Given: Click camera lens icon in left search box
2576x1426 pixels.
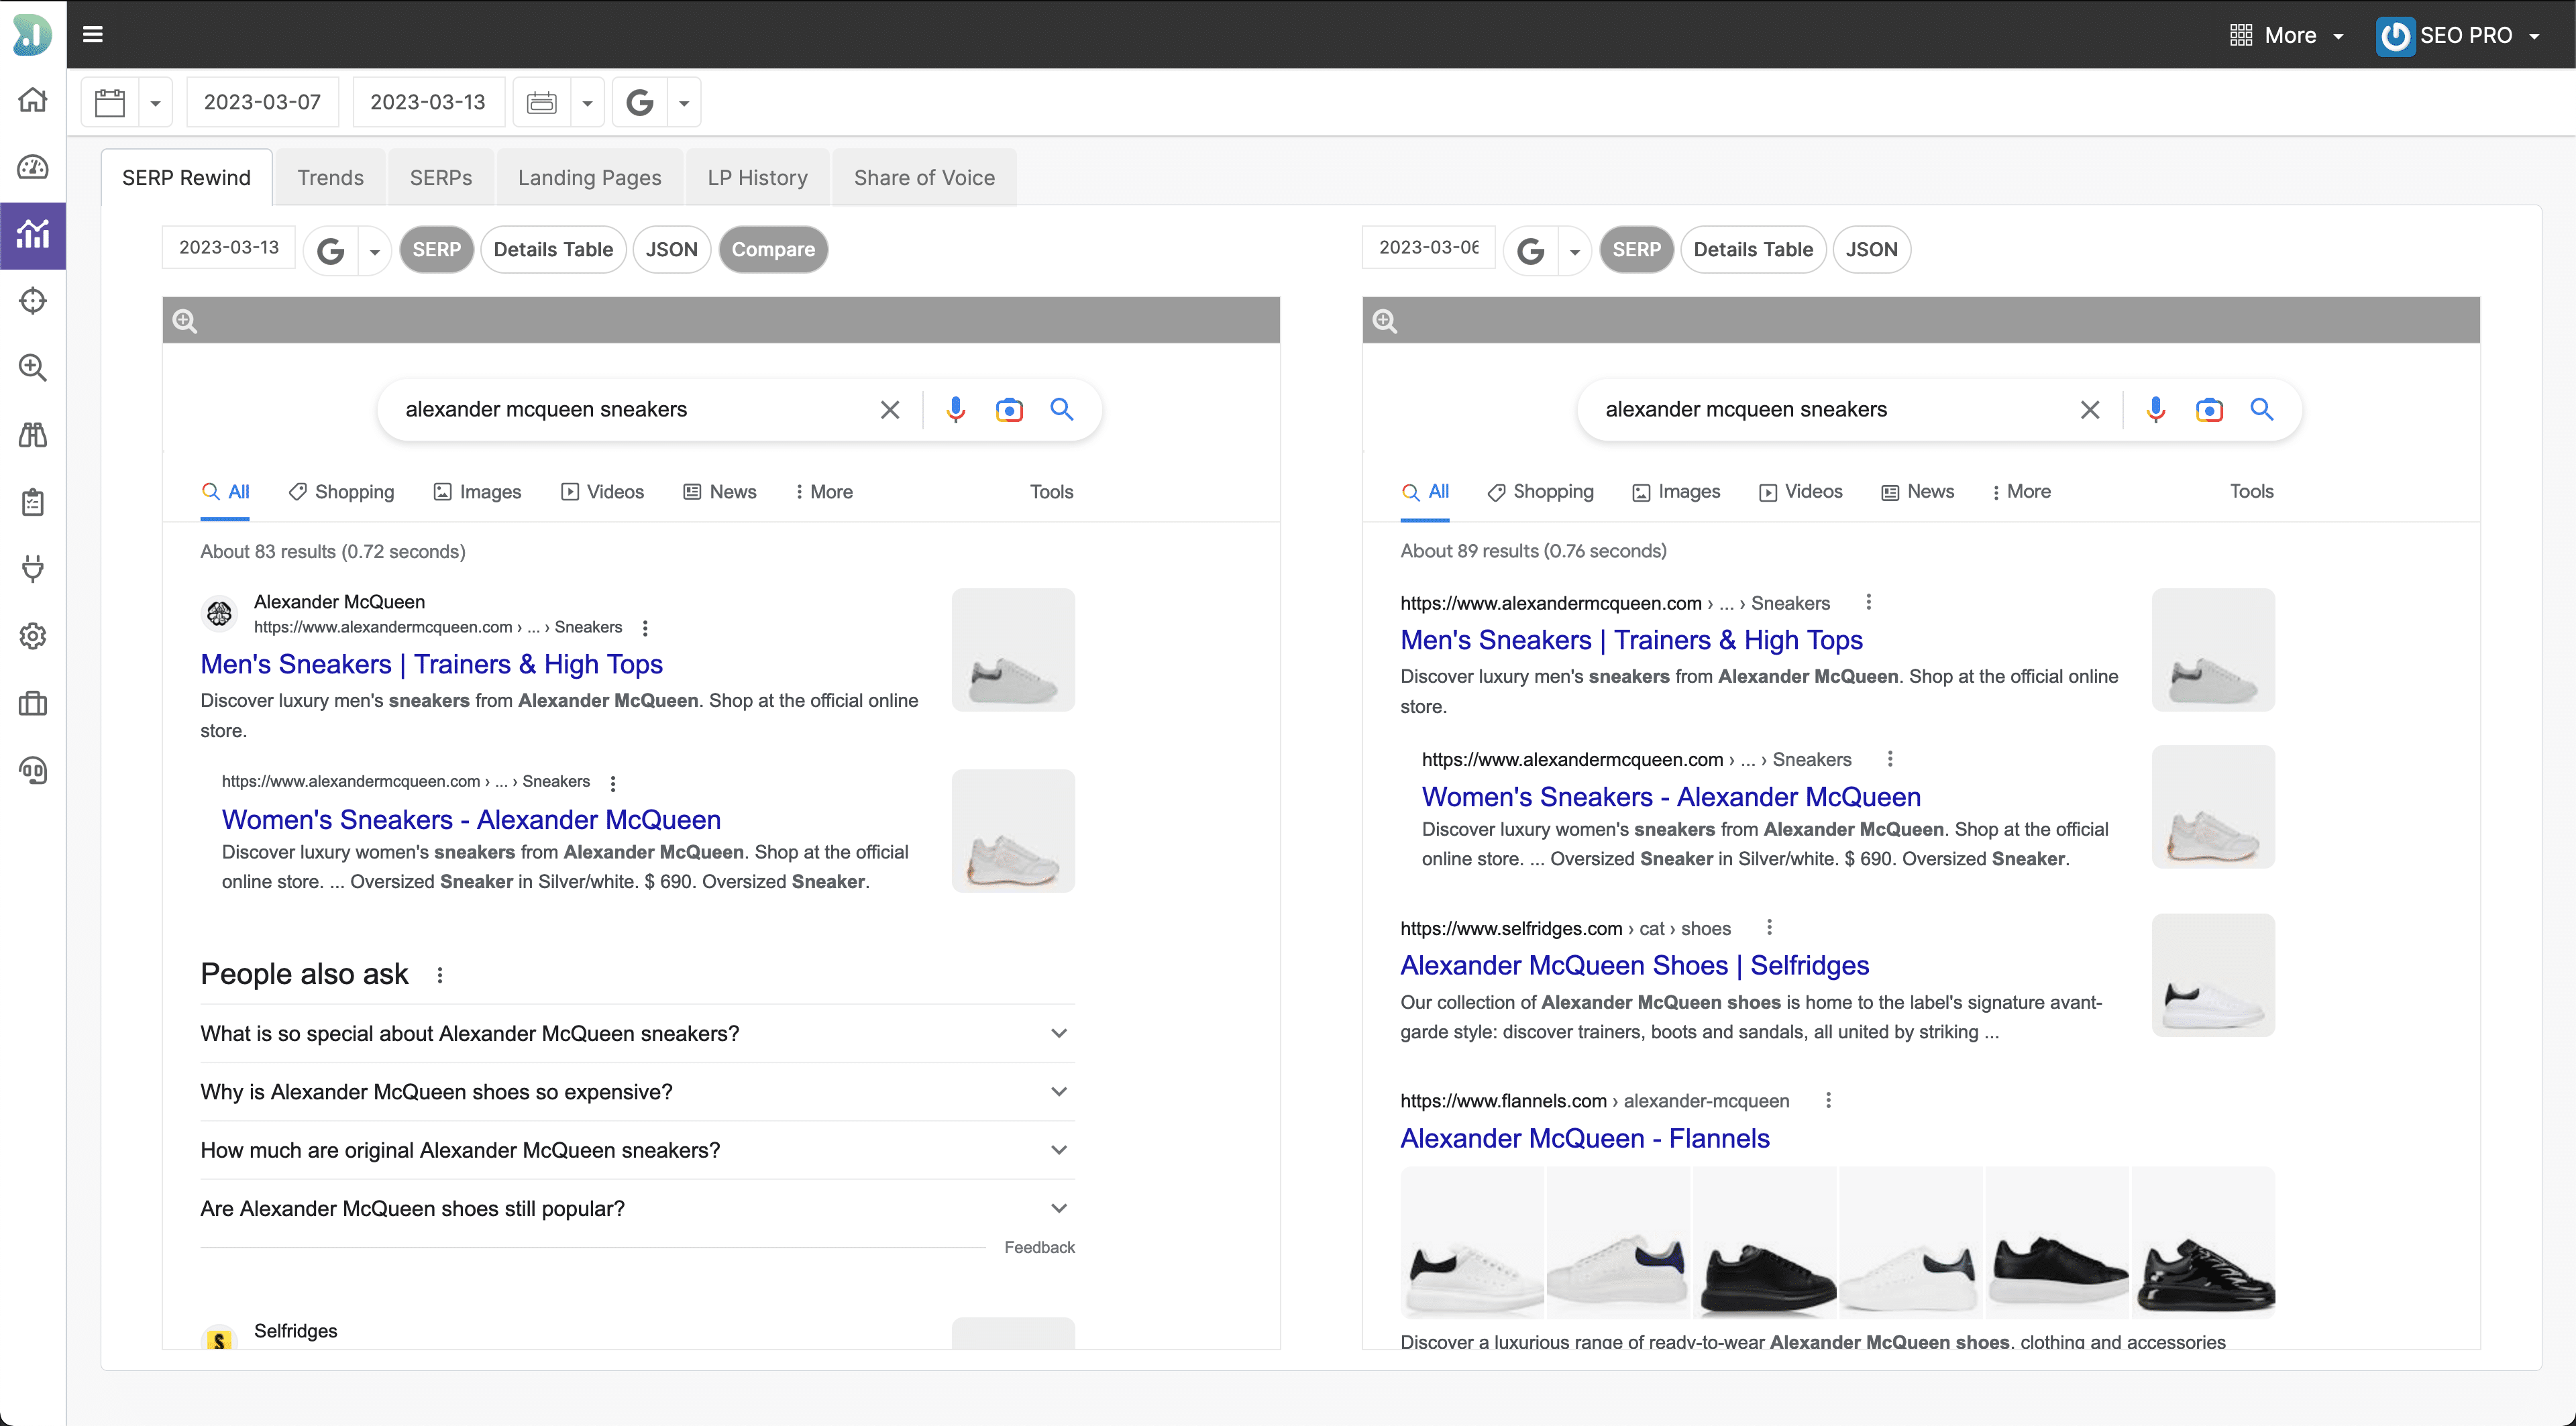Looking at the screenshot, I should pos(1009,410).
